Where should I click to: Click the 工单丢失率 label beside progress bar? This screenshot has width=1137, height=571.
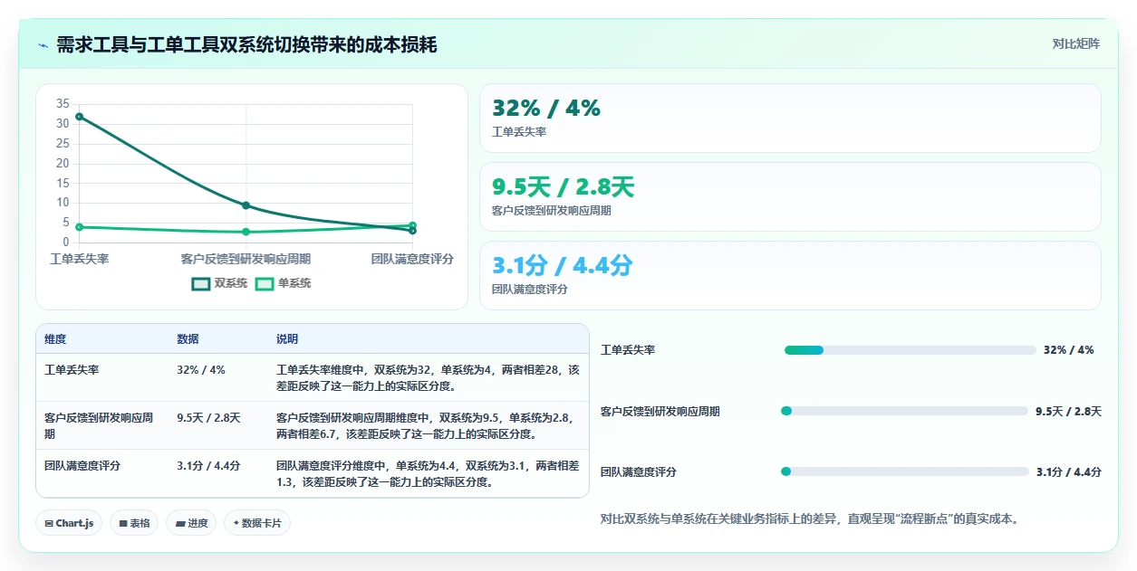628,350
